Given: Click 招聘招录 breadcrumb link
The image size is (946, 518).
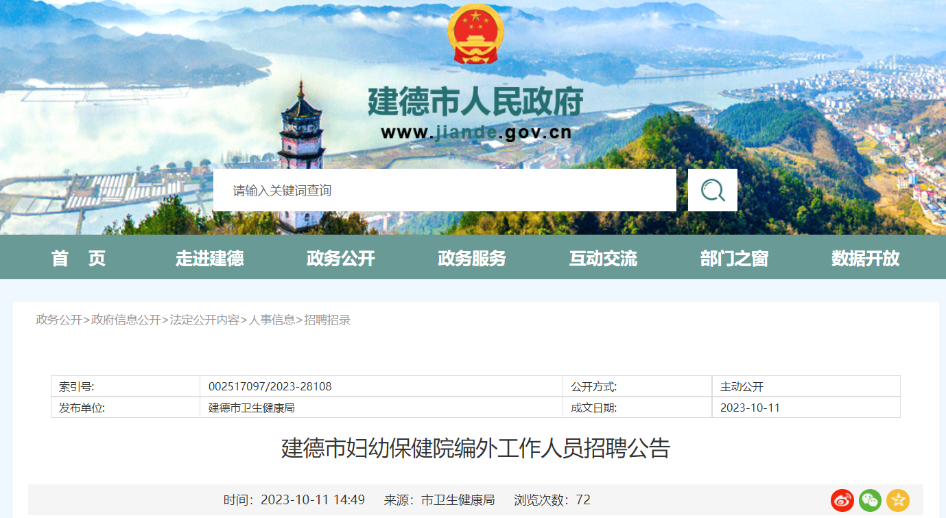Looking at the screenshot, I should click(x=327, y=320).
